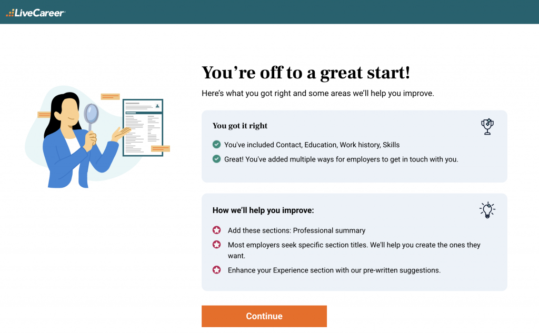Click the resume document in the illustration
The width and height of the screenshot is (539, 333).
click(143, 127)
